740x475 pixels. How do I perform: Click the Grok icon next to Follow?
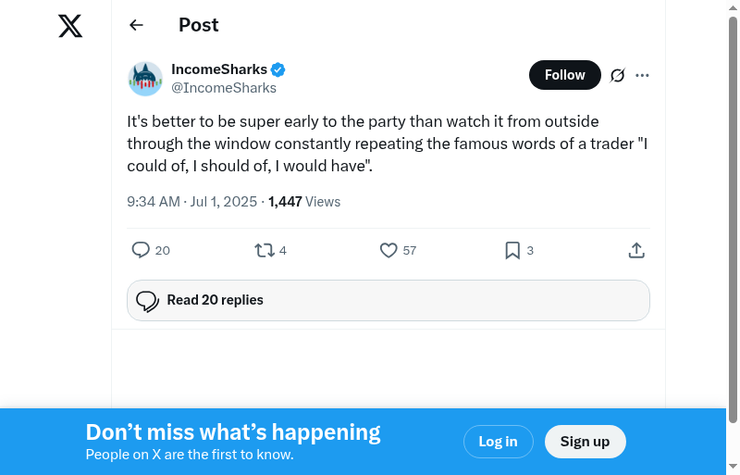click(618, 75)
